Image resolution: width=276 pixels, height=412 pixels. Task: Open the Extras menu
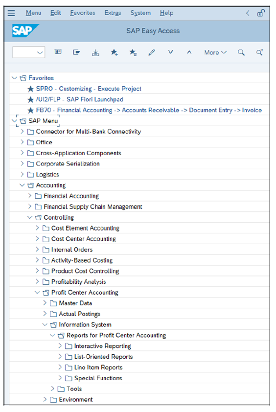[113, 13]
